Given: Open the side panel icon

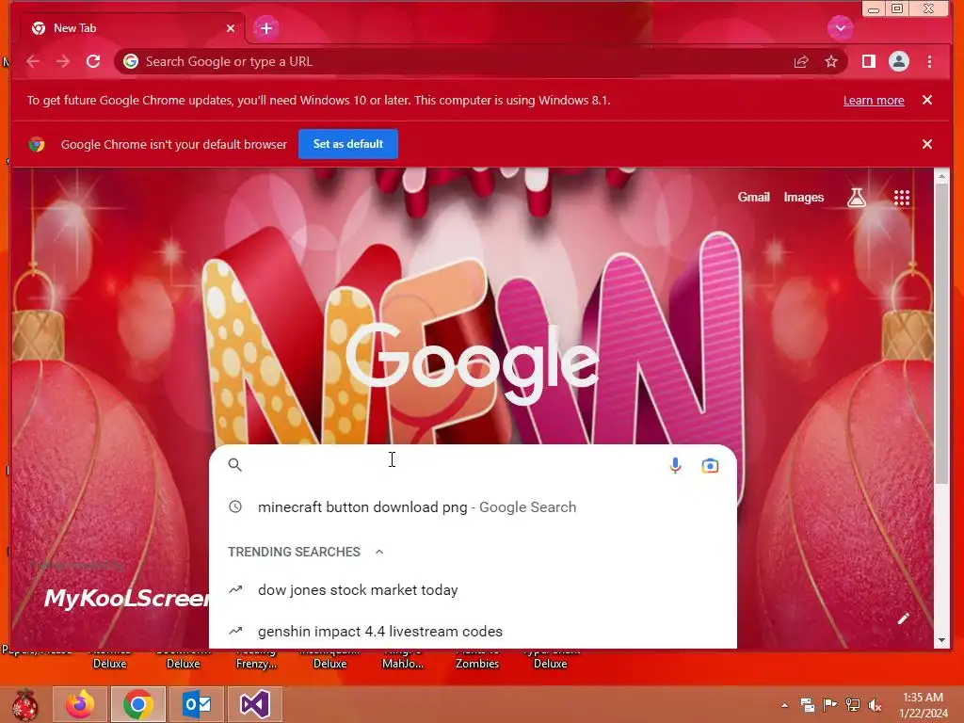Looking at the screenshot, I should (x=869, y=61).
